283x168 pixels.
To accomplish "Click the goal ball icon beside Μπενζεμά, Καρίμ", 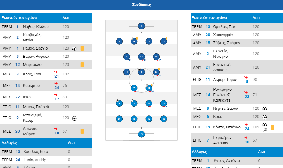I will pyautogui.click(x=74, y=118).
